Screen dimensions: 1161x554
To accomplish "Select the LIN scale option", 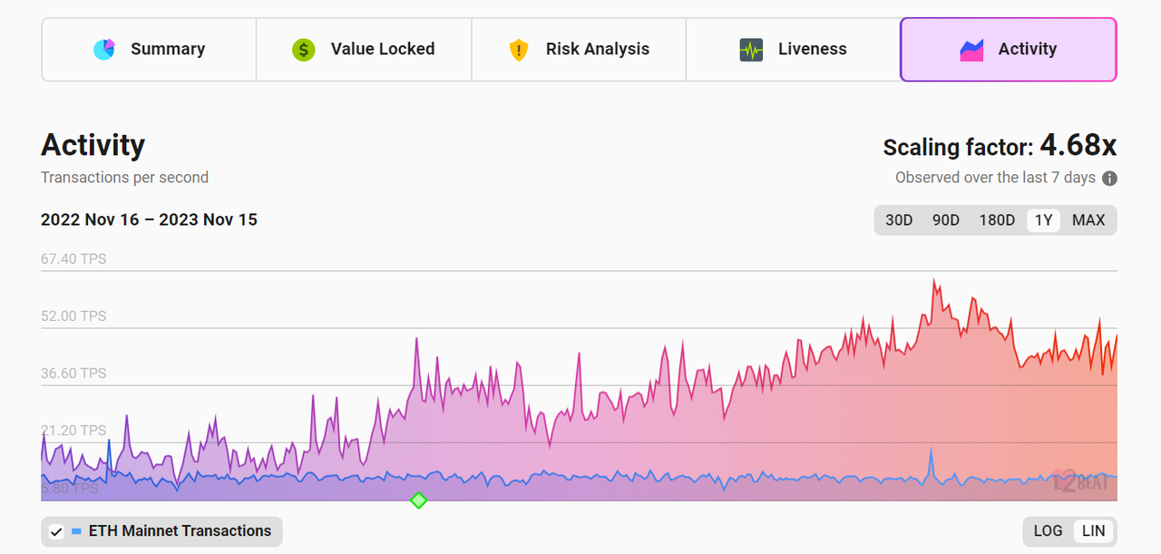I will 1094,531.
